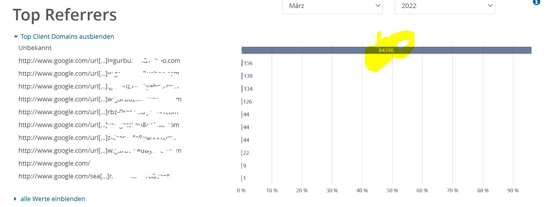This screenshot has width=553, height=207.
Task: Click the 84398 value label
Action: 386,50
